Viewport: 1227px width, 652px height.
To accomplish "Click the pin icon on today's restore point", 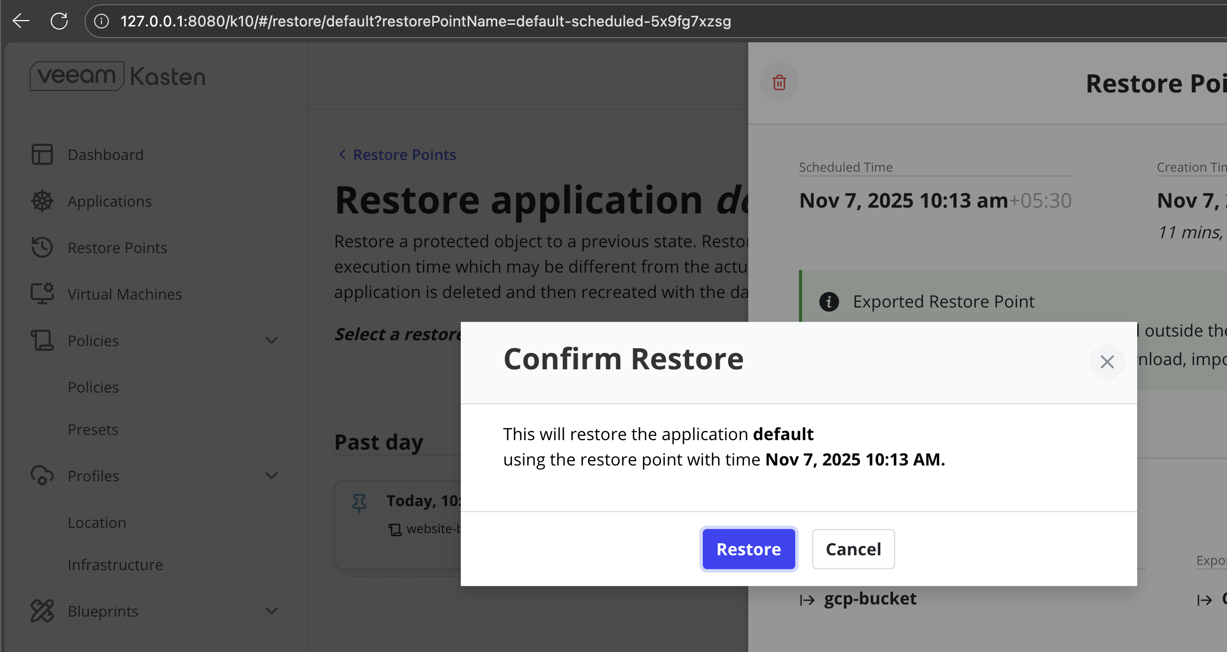I will [x=359, y=502].
